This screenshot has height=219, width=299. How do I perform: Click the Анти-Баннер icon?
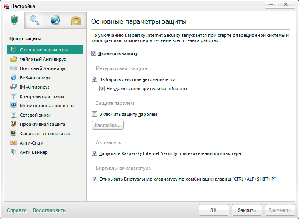pos(13,152)
